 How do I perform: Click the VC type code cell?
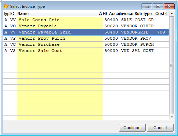pos(13,44)
